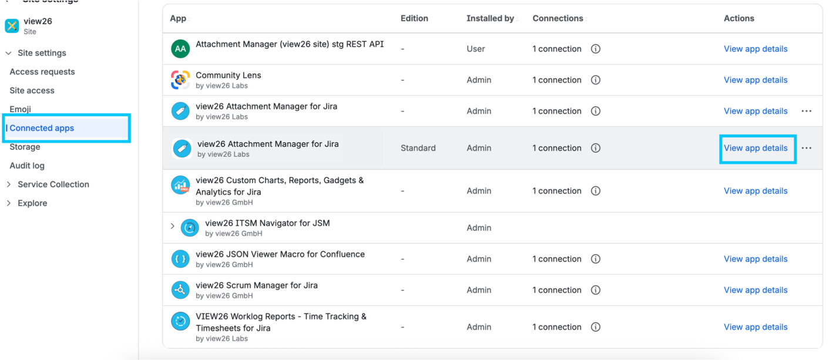Click '1 connection' in Community Lens row
Image resolution: width=836 pixels, height=360 pixels.
557,80
